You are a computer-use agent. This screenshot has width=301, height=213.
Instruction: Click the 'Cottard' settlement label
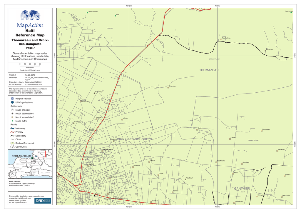(x=288, y=174)
